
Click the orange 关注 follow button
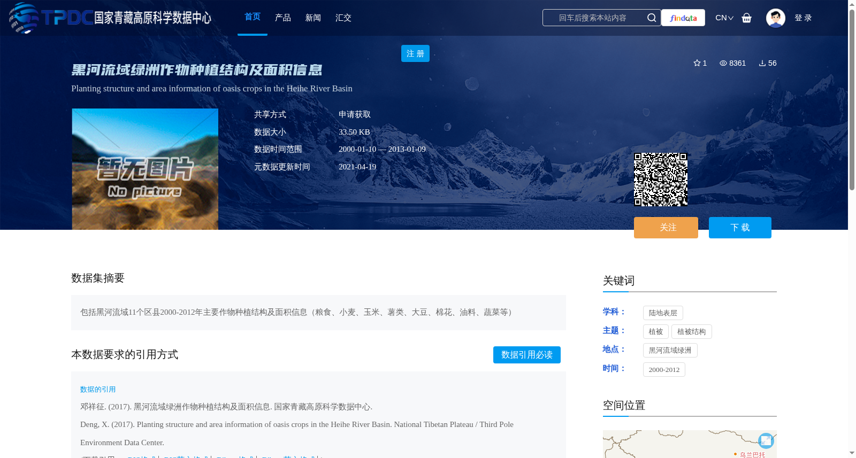(666, 228)
